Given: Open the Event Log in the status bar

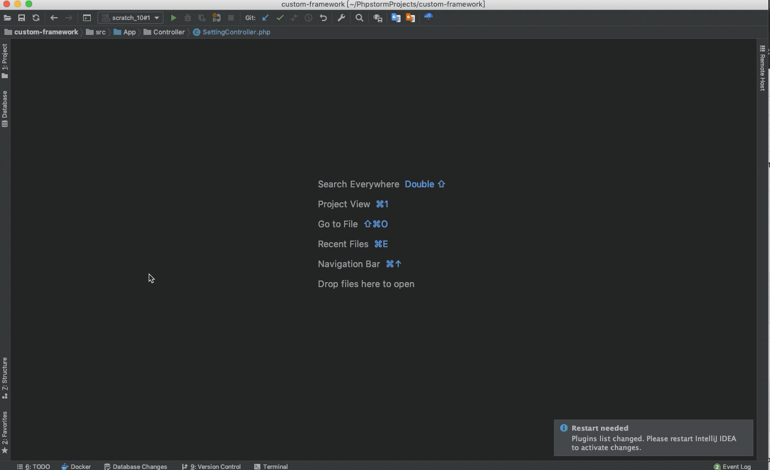Looking at the screenshot, I should [x=732, y=467].
